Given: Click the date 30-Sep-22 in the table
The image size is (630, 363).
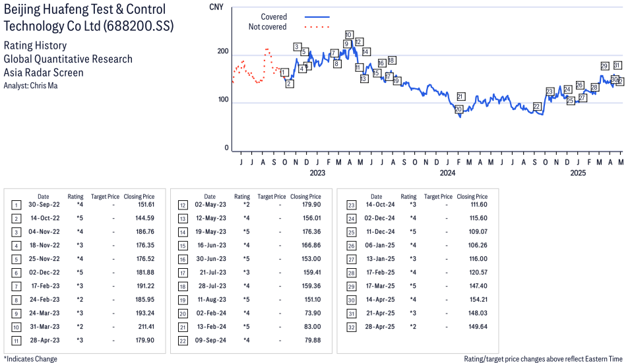Looking at the screenshot, I should click(44, 205).
